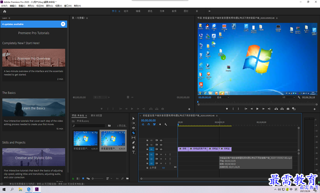Open Learn the Basics tutorial
320x193 pixels.
[x=34, y=107]
